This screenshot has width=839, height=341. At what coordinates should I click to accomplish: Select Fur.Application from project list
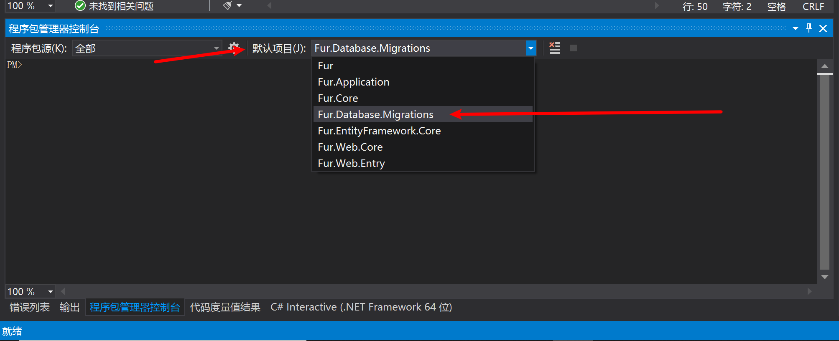pyautogui.click(x=354, y=82)
